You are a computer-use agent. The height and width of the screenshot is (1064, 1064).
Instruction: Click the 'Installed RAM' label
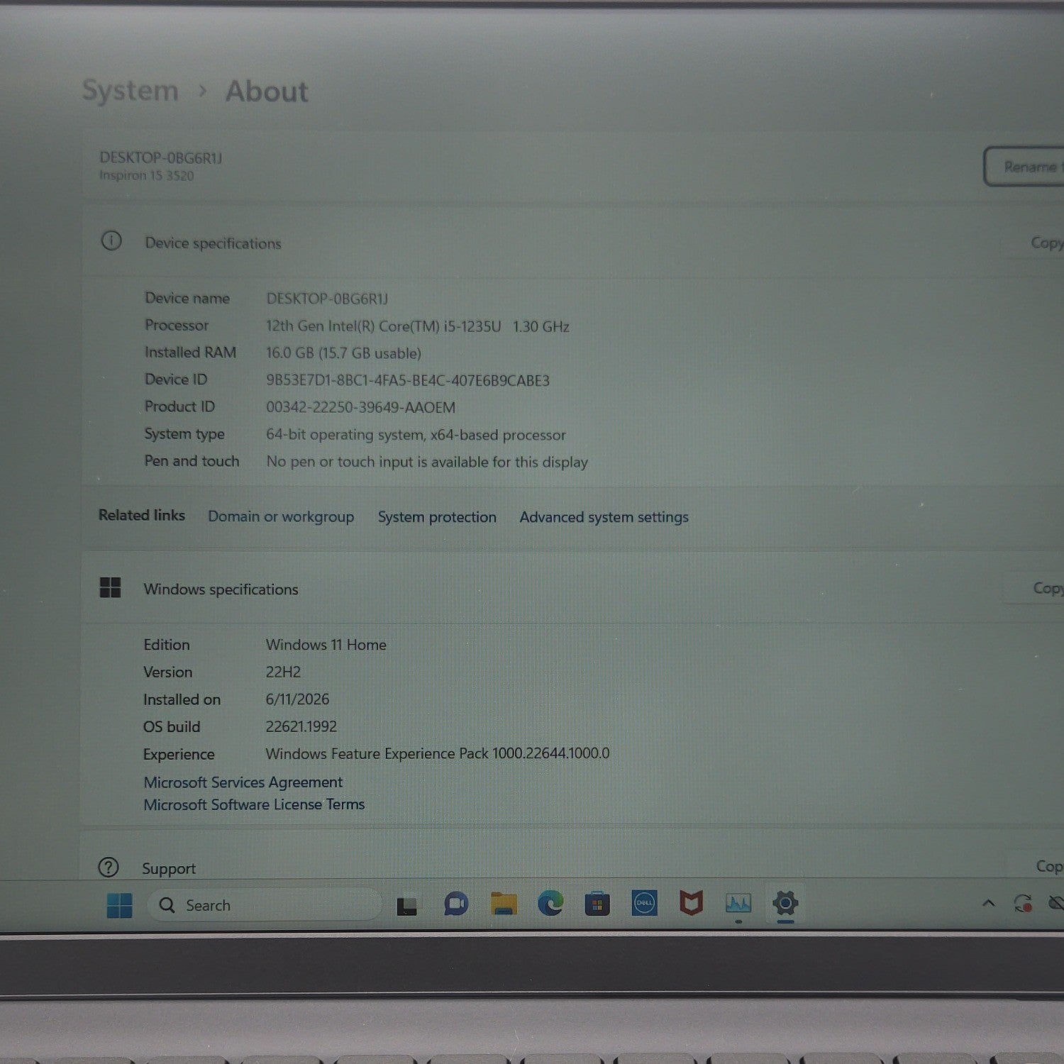[190, 352]
